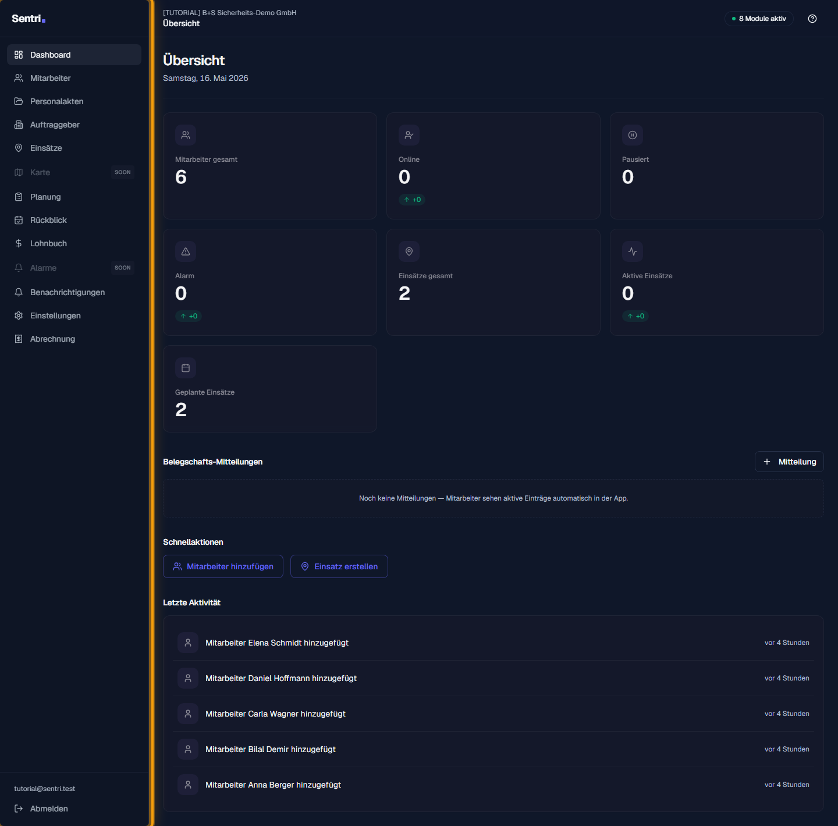Open the Dashboard sidebar item
Viewport: 838px width, 826px height.
[x=74, y=55]
